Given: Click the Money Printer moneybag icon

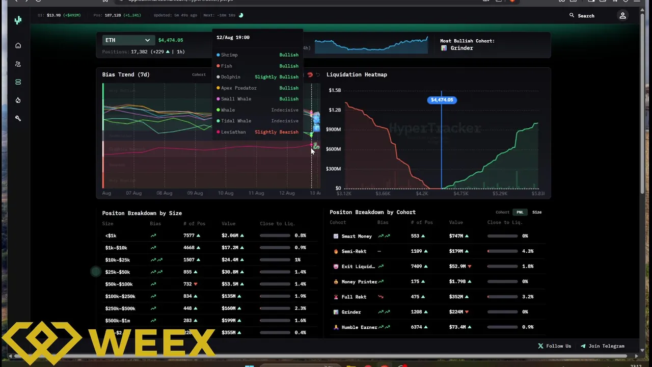Looking at the screenshot, I should pyautogui.click(x=336, y=281).
